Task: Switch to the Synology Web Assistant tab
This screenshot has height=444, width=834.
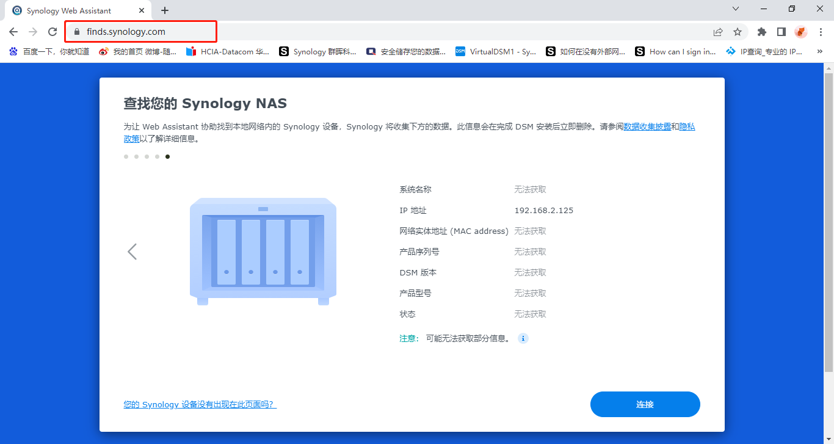Action: pyautogui.click(x=73, y=10)
